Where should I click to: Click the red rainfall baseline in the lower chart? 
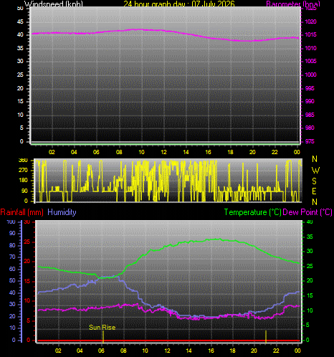tap(168, 341)
